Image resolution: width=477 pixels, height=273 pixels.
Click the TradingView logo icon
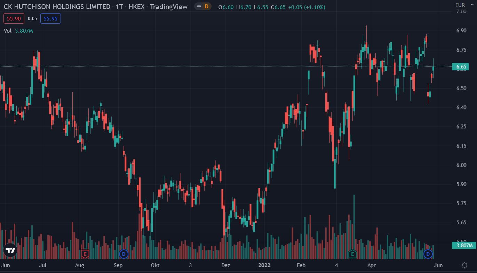[x=10, y=250]
